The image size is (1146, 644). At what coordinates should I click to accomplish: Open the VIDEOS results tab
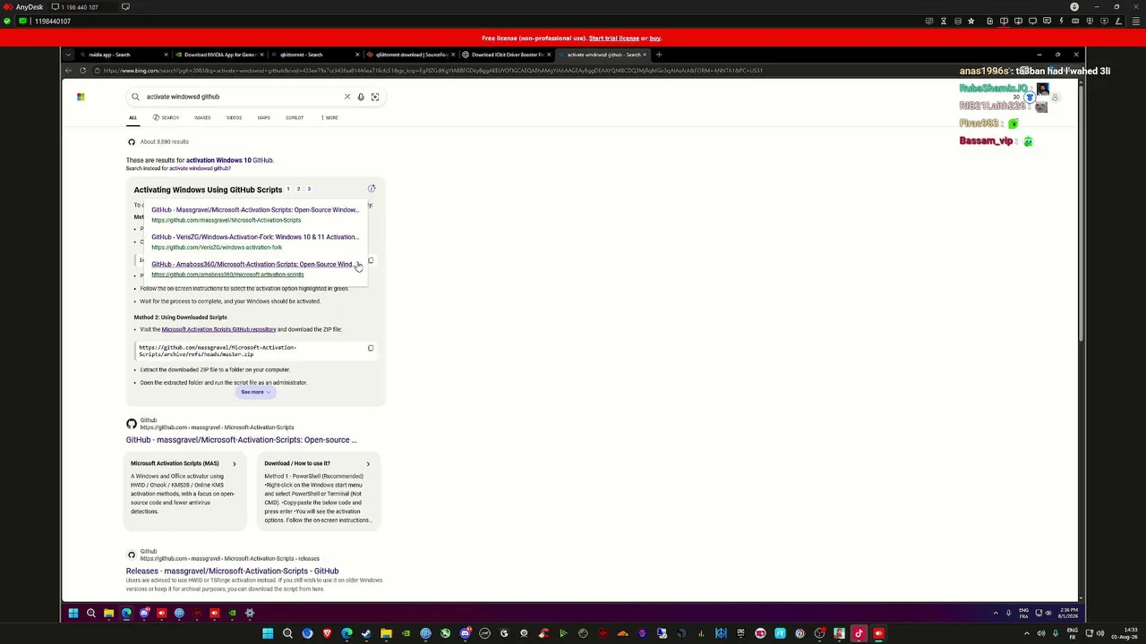coord(234,118)
